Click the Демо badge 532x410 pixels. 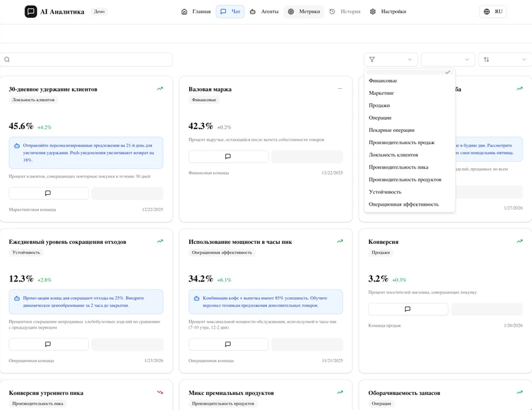(x=99, y=12)
